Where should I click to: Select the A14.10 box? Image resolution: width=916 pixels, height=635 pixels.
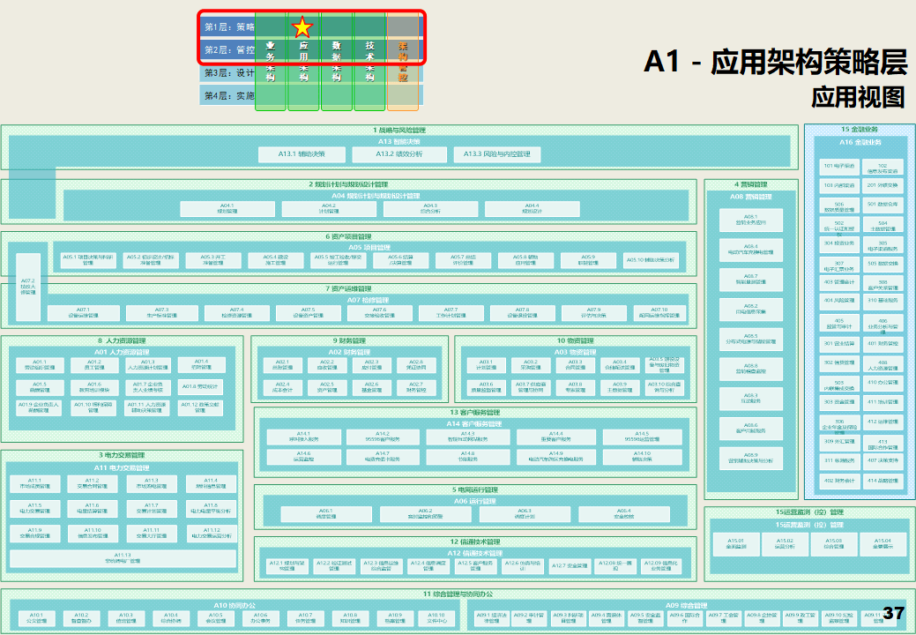(642, 456)
